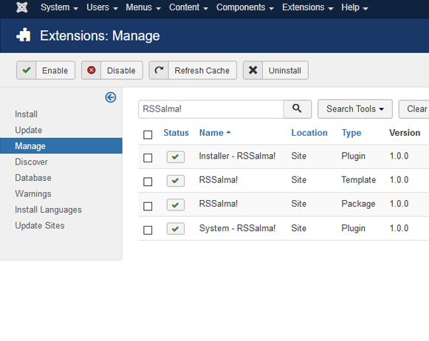This screenshot has width=429, height=341.
Task: Toggle status of RSSalma! Package
Action: 176,204
